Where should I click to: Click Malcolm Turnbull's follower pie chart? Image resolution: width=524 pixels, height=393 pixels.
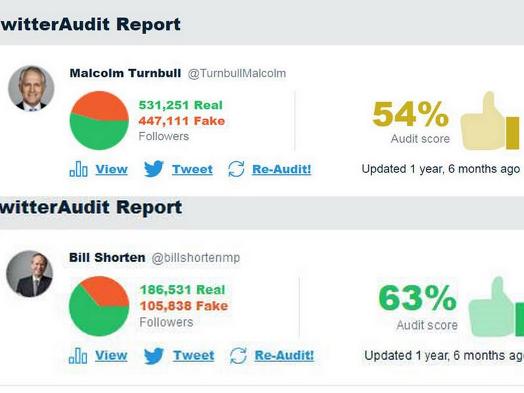click(99, 121)
